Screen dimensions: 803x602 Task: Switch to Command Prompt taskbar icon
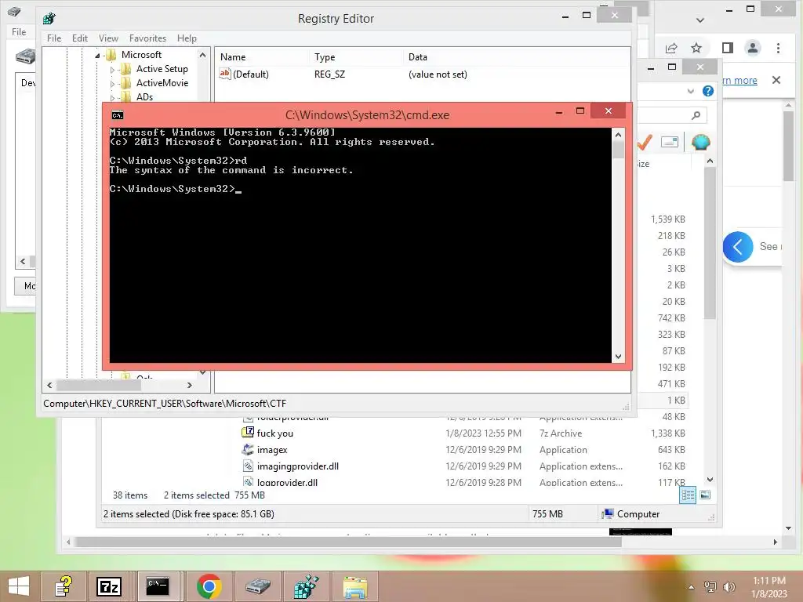click(x=158, y=586)
